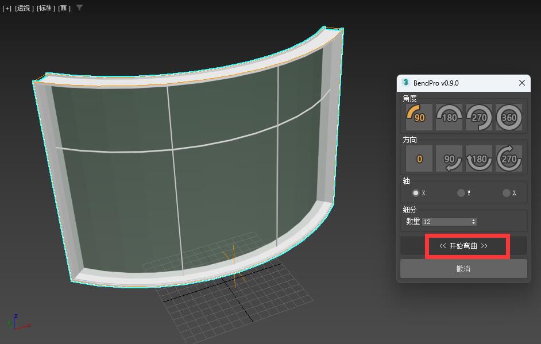Switch bend axis to Y
Image resolution: width=541 pixels, height=344 pixels.
pos(461,193)
